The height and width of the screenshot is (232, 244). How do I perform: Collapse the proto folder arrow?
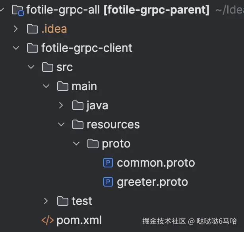pyautogui.click(x=76, y=144)
